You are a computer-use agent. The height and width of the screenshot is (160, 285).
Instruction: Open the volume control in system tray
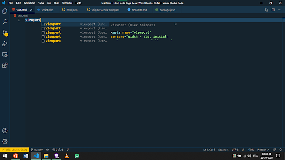pos(249,156)
